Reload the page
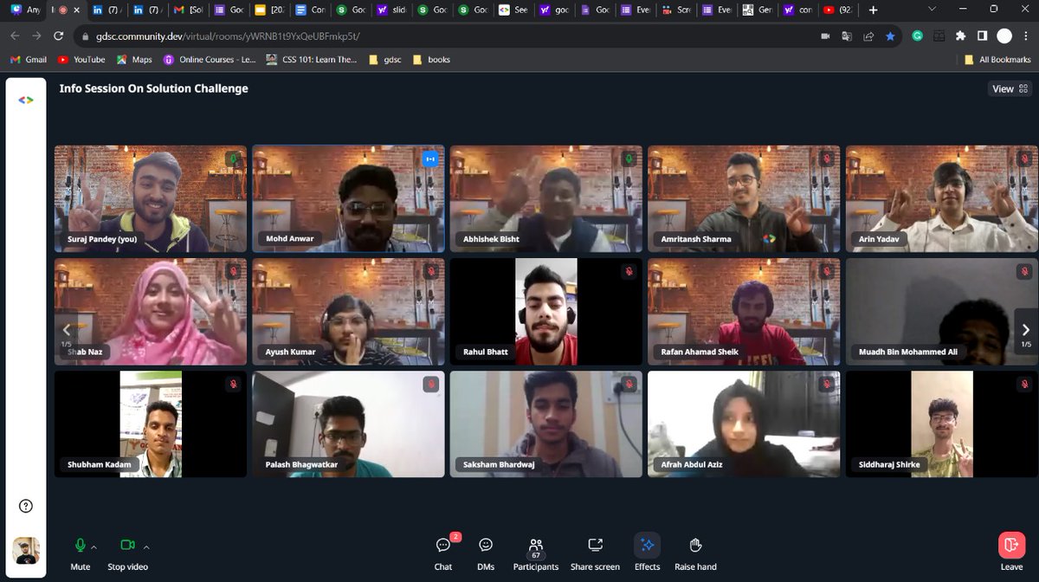Screen dimensions: 1039x582 58,36
